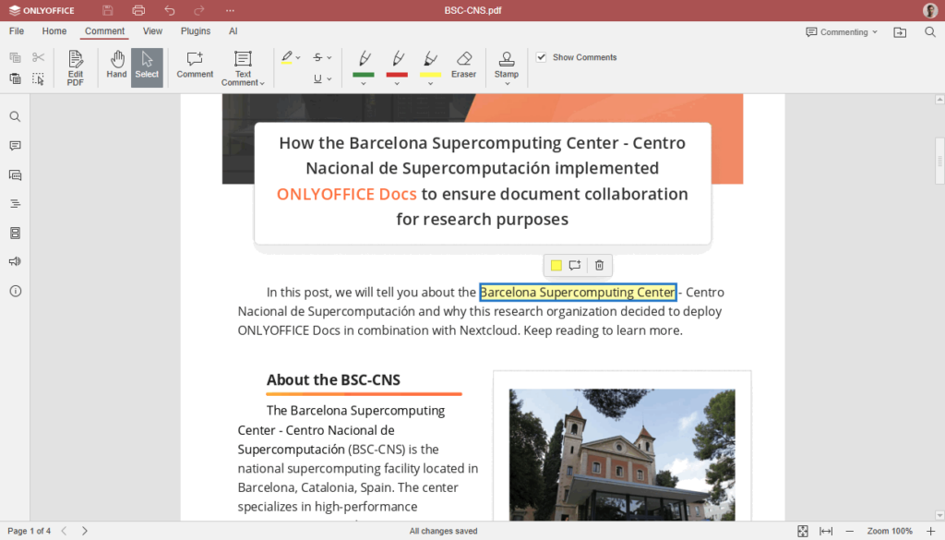Apply green pen highlighting
945x540 pixels.
pyautogui.click(x=364, y=61)
